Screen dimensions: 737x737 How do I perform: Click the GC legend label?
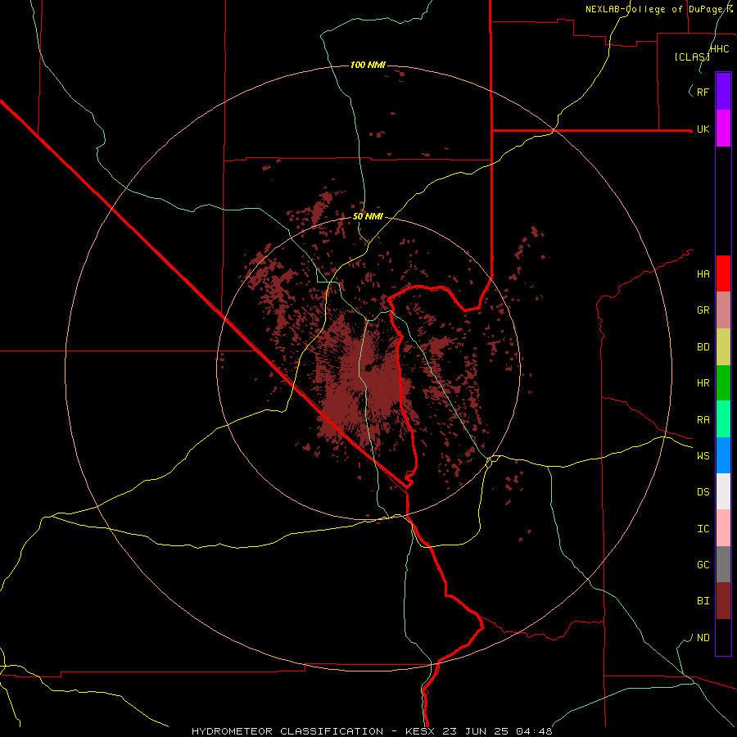pos(703,564)
